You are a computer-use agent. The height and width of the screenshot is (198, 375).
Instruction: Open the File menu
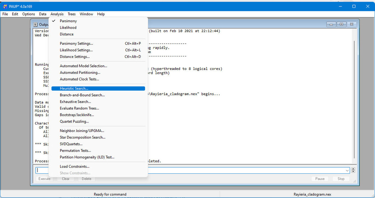(5, 14)
